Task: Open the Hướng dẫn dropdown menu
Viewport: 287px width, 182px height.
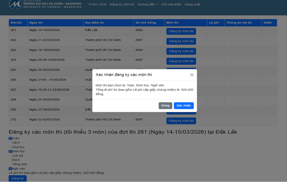Action: (x=147, y=4)
